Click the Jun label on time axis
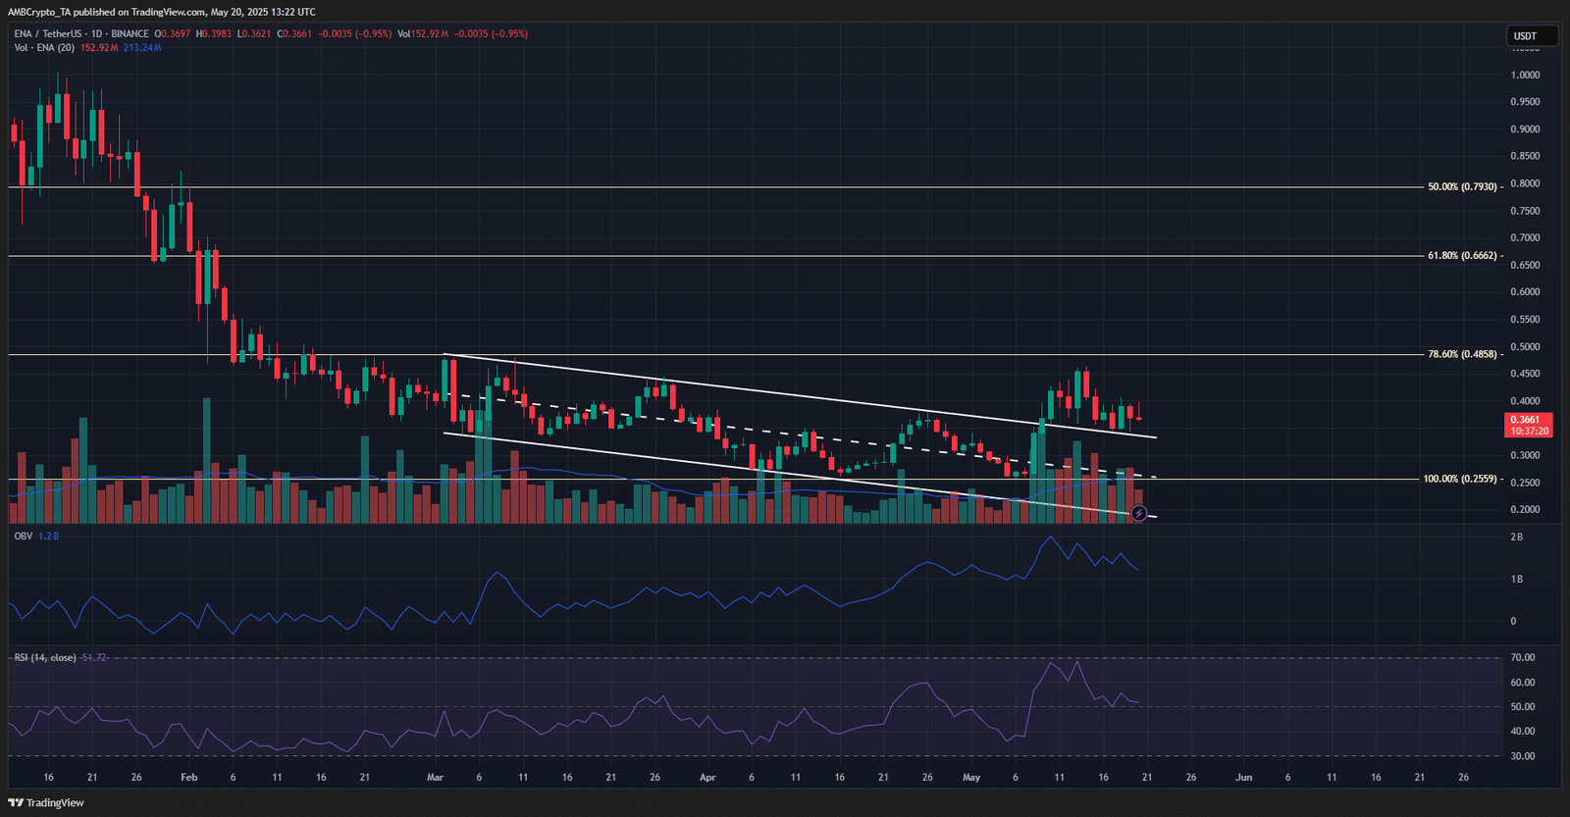1570x817 pixels. 1243,778
